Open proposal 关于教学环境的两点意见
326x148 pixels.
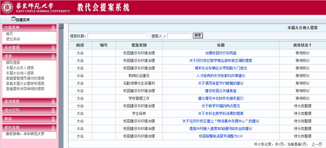[221, 106]
